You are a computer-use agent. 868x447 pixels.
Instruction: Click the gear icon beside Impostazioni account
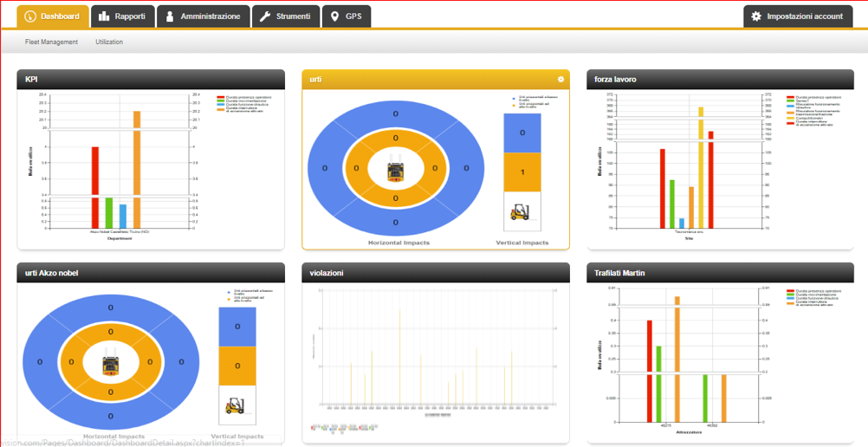pos(756,16)
